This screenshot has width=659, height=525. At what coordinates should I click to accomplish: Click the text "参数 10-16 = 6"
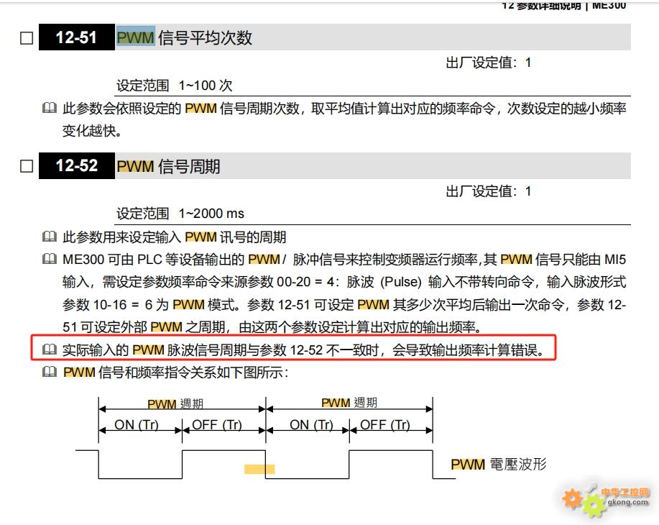click(x=107, y=304)
